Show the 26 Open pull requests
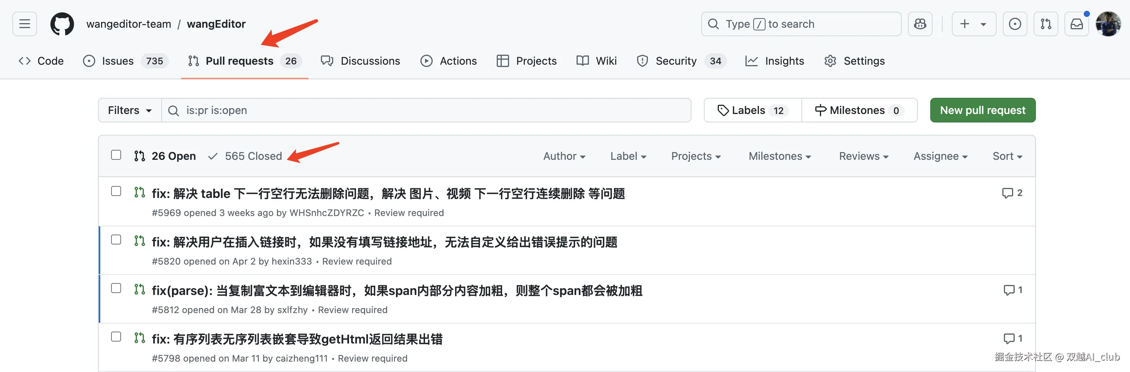 165,156
